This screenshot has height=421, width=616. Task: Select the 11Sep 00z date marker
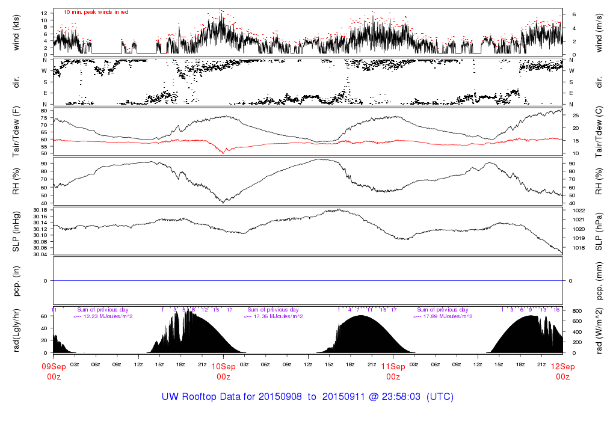click(393, 371)
